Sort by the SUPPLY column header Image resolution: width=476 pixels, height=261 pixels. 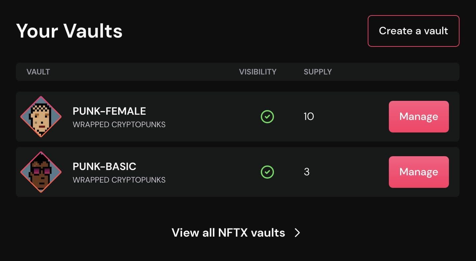click(318, 72)
